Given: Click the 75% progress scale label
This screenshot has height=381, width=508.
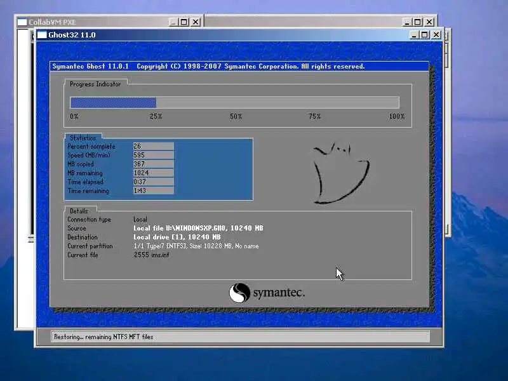Looking at the screenshot, I should pos(314,116).
